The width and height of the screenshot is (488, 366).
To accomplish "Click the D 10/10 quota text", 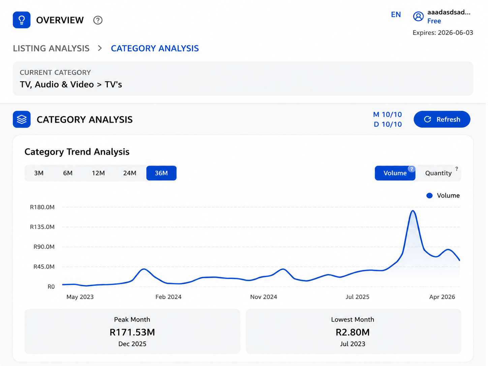I will (x=388, y=124).
